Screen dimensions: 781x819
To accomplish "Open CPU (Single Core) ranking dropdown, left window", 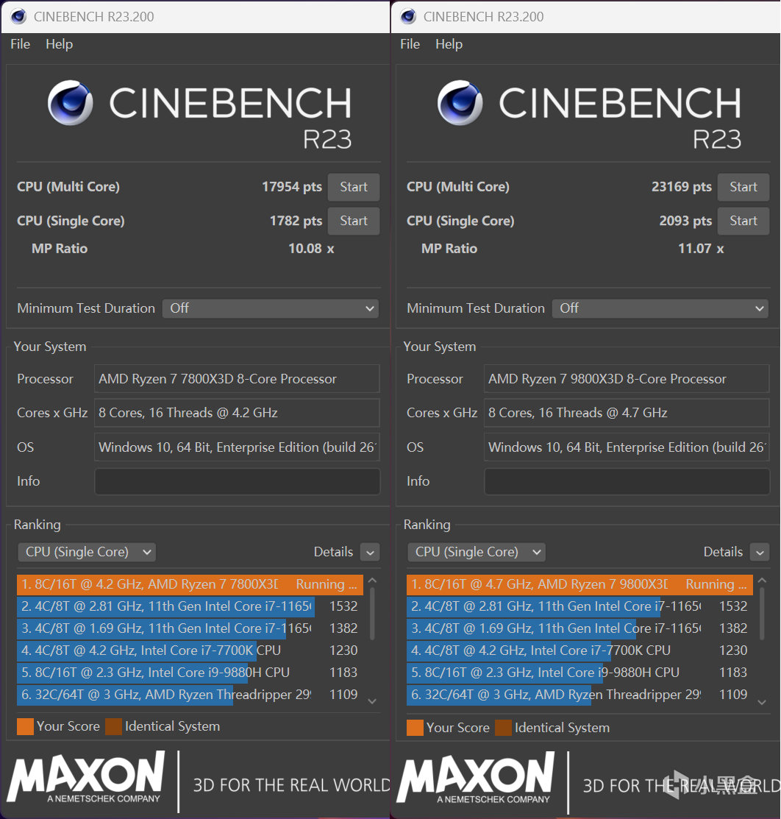I will tap(88, 552).
